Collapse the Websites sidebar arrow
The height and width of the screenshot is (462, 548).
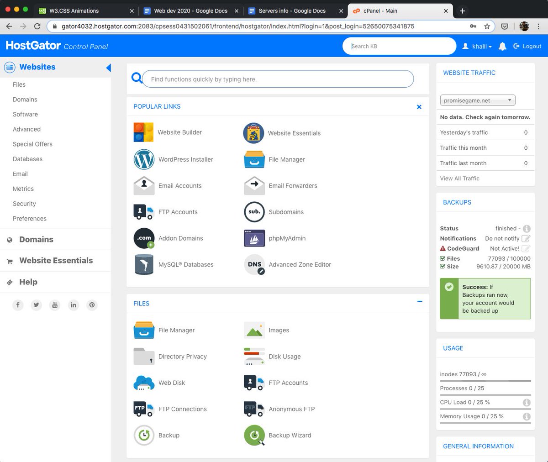pos(108,68)
